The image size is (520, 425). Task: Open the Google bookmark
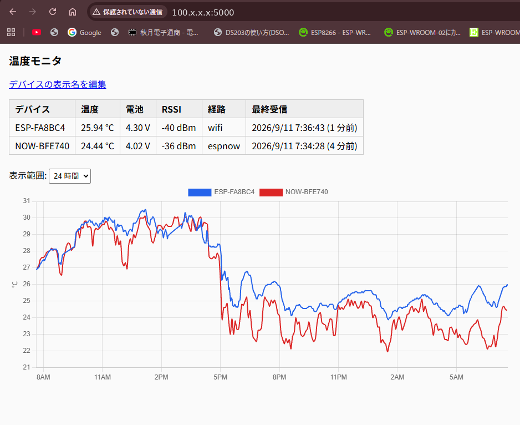click(85, 32)
